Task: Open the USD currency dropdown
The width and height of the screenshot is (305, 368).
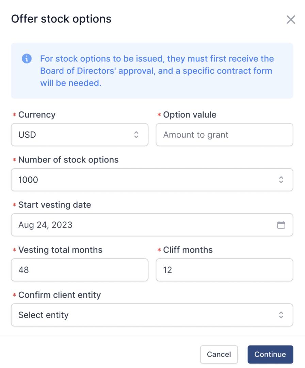Action: click(80, 135)
